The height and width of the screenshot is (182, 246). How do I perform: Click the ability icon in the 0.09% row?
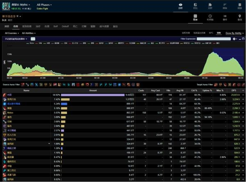tap(5, 166)
